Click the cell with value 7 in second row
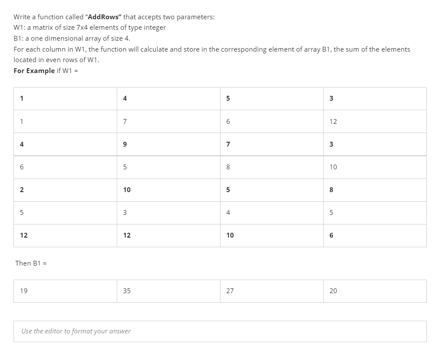 pos(168,121)
